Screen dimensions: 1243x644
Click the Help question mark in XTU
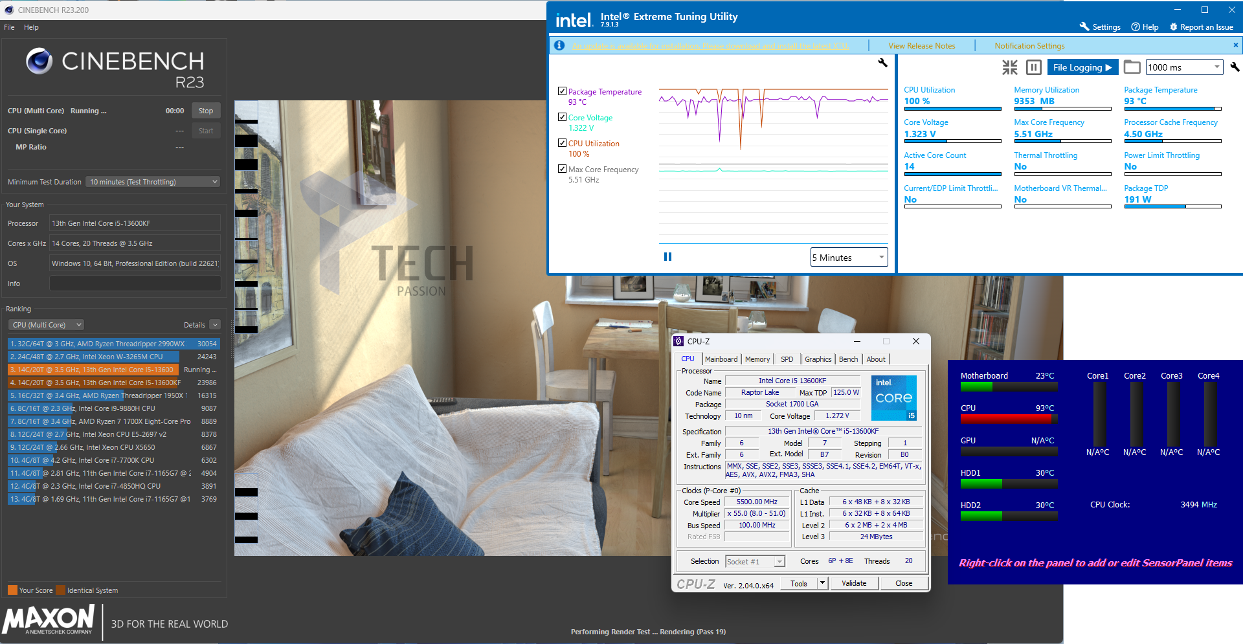[x=1136, y=27]
